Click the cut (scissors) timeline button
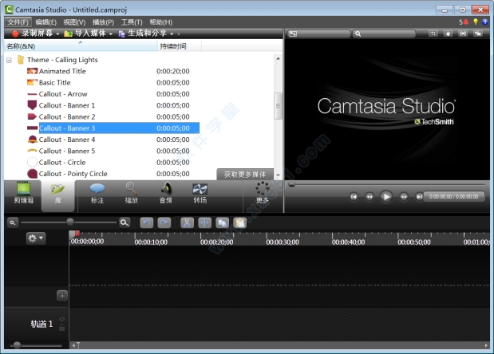The image size is (494, 354). [187, 222]
